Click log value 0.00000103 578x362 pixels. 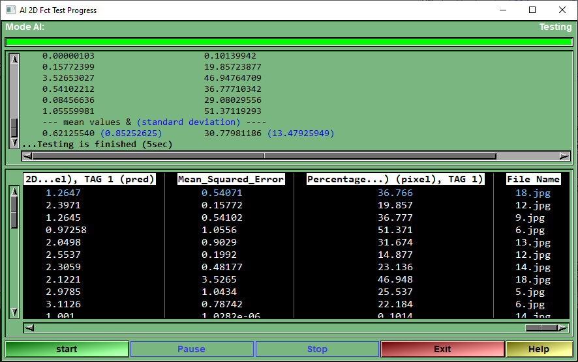[x=68, y=56]
